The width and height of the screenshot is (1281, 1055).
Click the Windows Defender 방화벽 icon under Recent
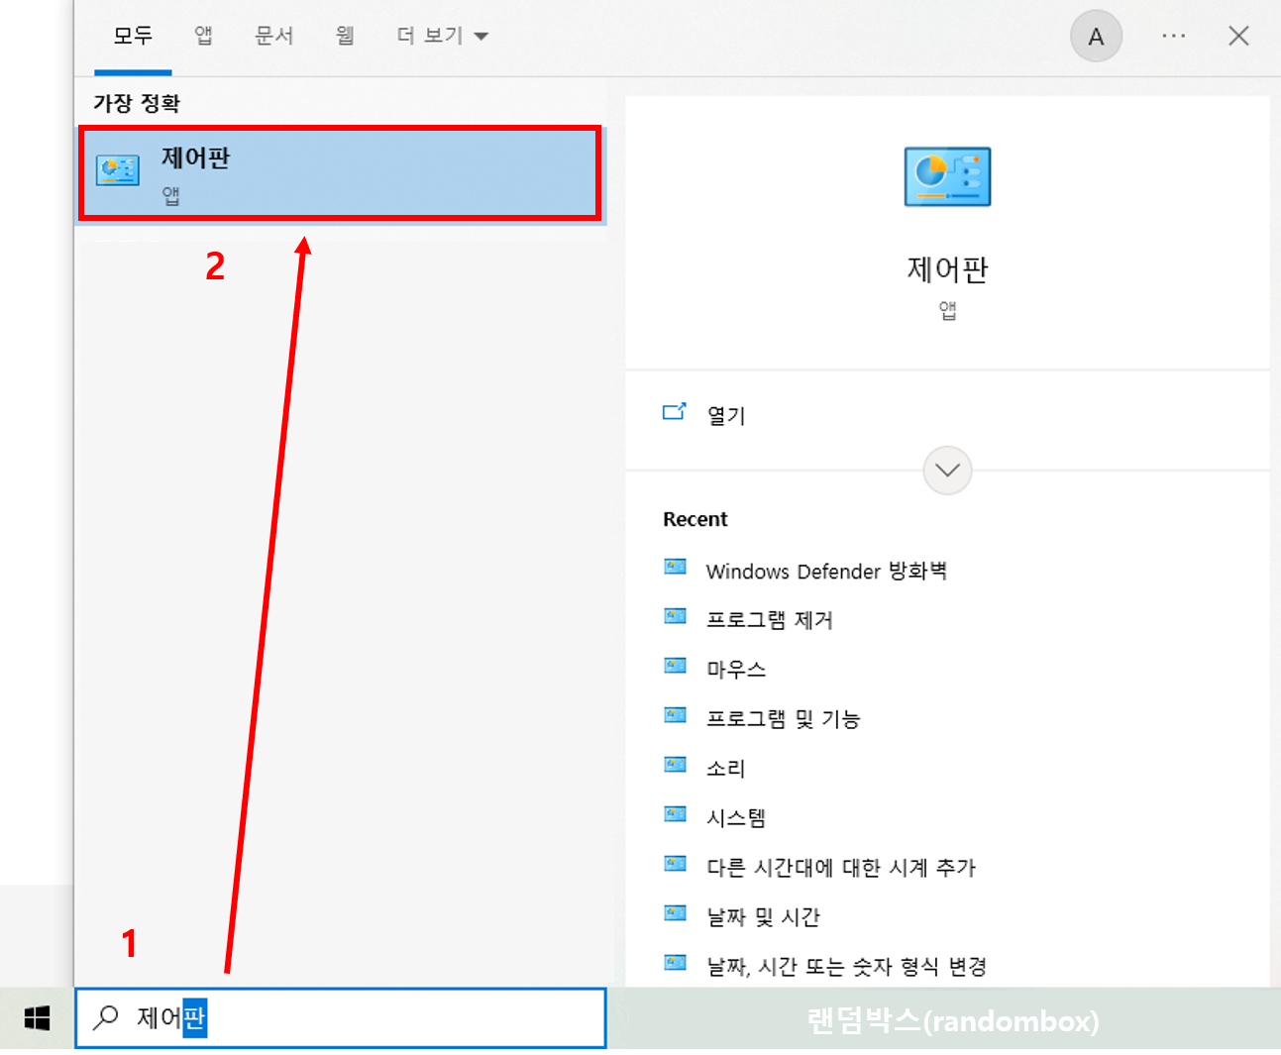[675, 567]
